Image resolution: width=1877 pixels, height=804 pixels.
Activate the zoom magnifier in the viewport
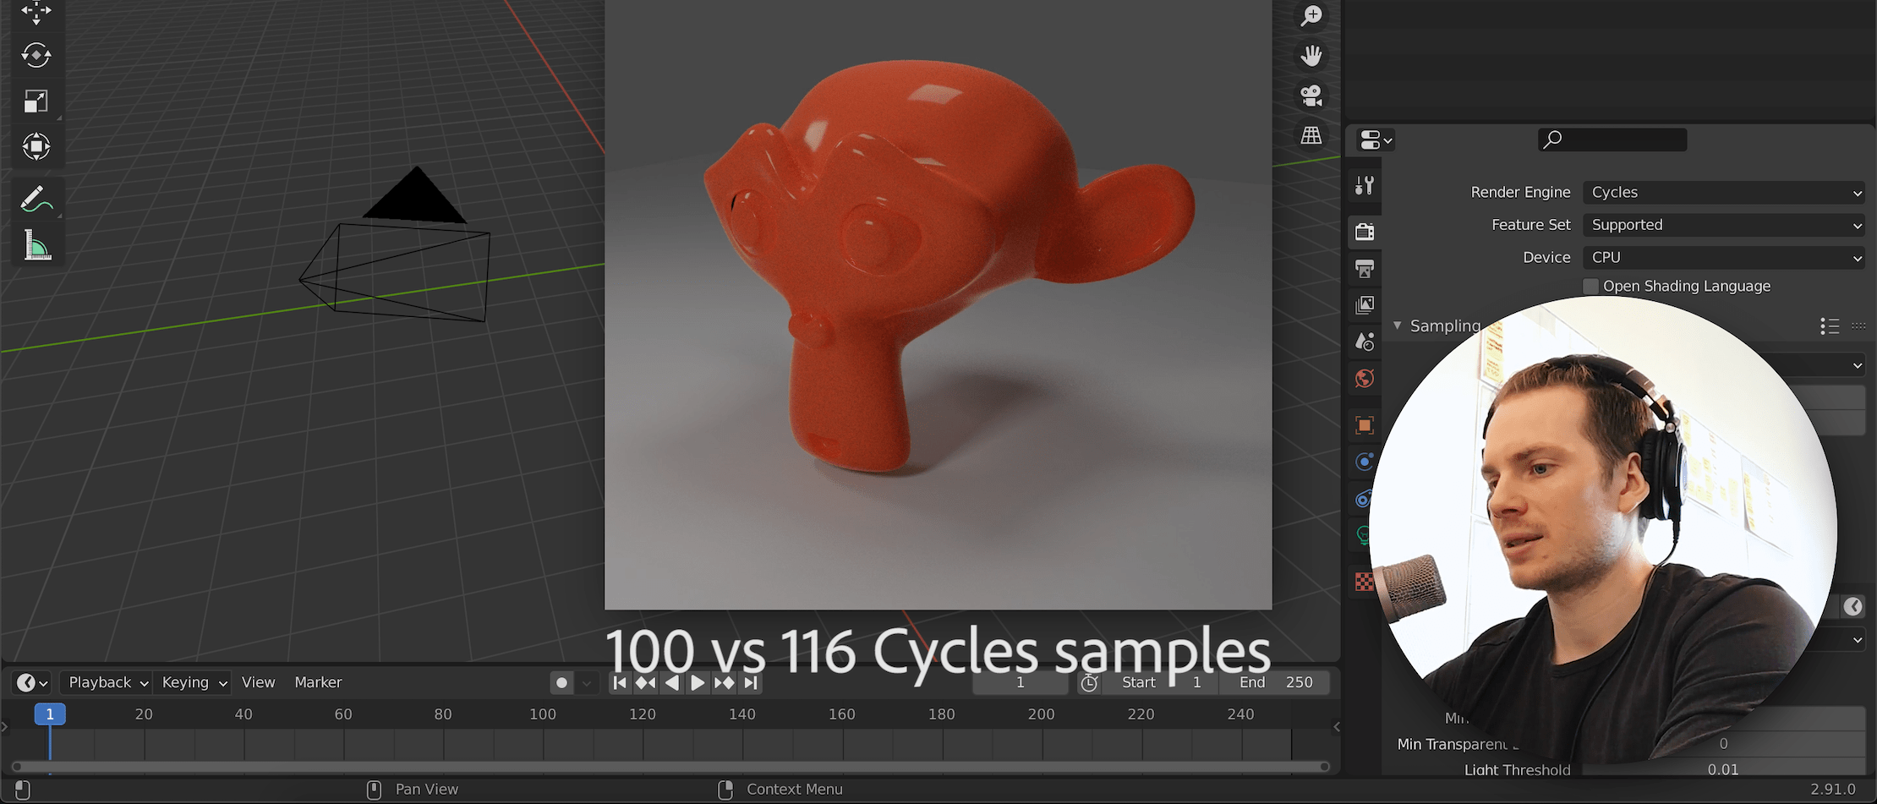tap(1311, 15)
